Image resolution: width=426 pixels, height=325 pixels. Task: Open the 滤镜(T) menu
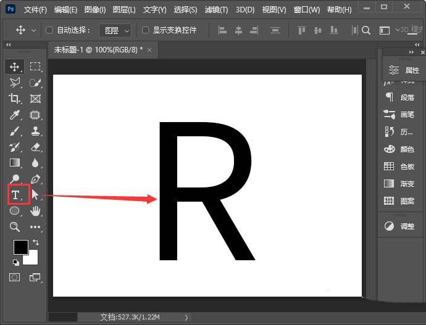pyautogui.click(x=216, y=10)
